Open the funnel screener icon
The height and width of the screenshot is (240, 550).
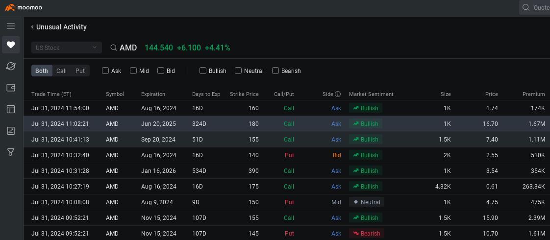11,152
